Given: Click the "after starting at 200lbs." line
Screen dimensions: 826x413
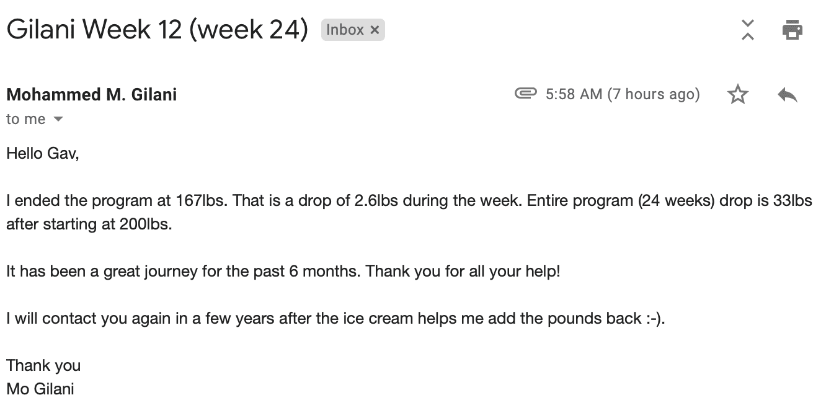Looking at the screenshot, I should pos(89,224).
